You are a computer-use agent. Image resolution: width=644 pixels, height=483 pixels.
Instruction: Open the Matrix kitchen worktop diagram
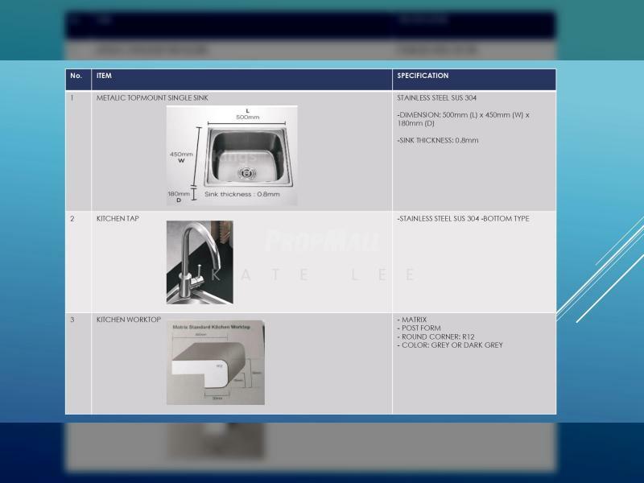(215, 362)
